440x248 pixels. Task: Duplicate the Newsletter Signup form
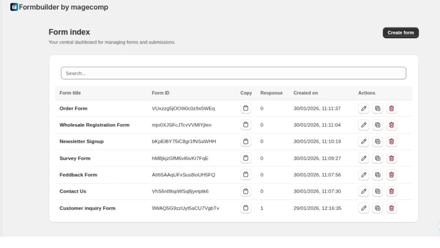pos(377,142)
